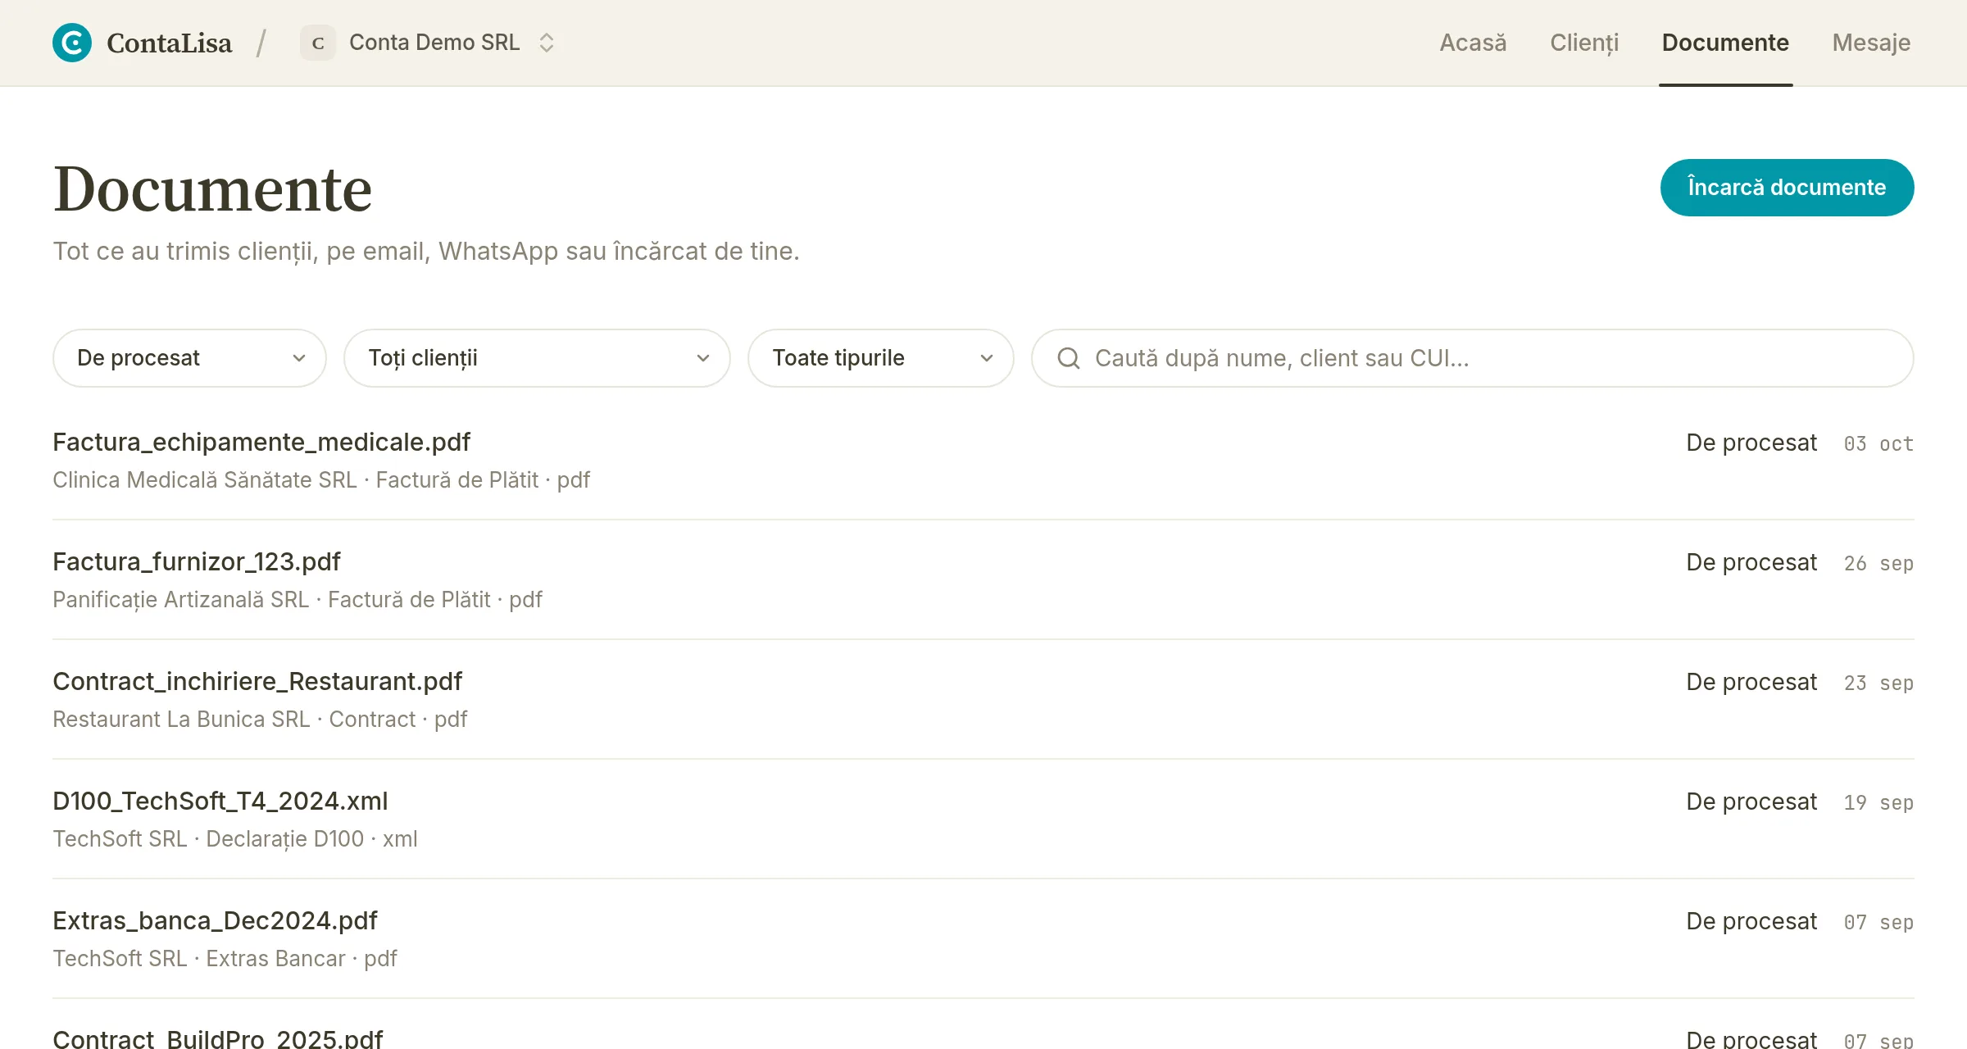1967x1049 pixels.
Task: Click the 03 oct date of medical invoice
Action: [1878, 444]
